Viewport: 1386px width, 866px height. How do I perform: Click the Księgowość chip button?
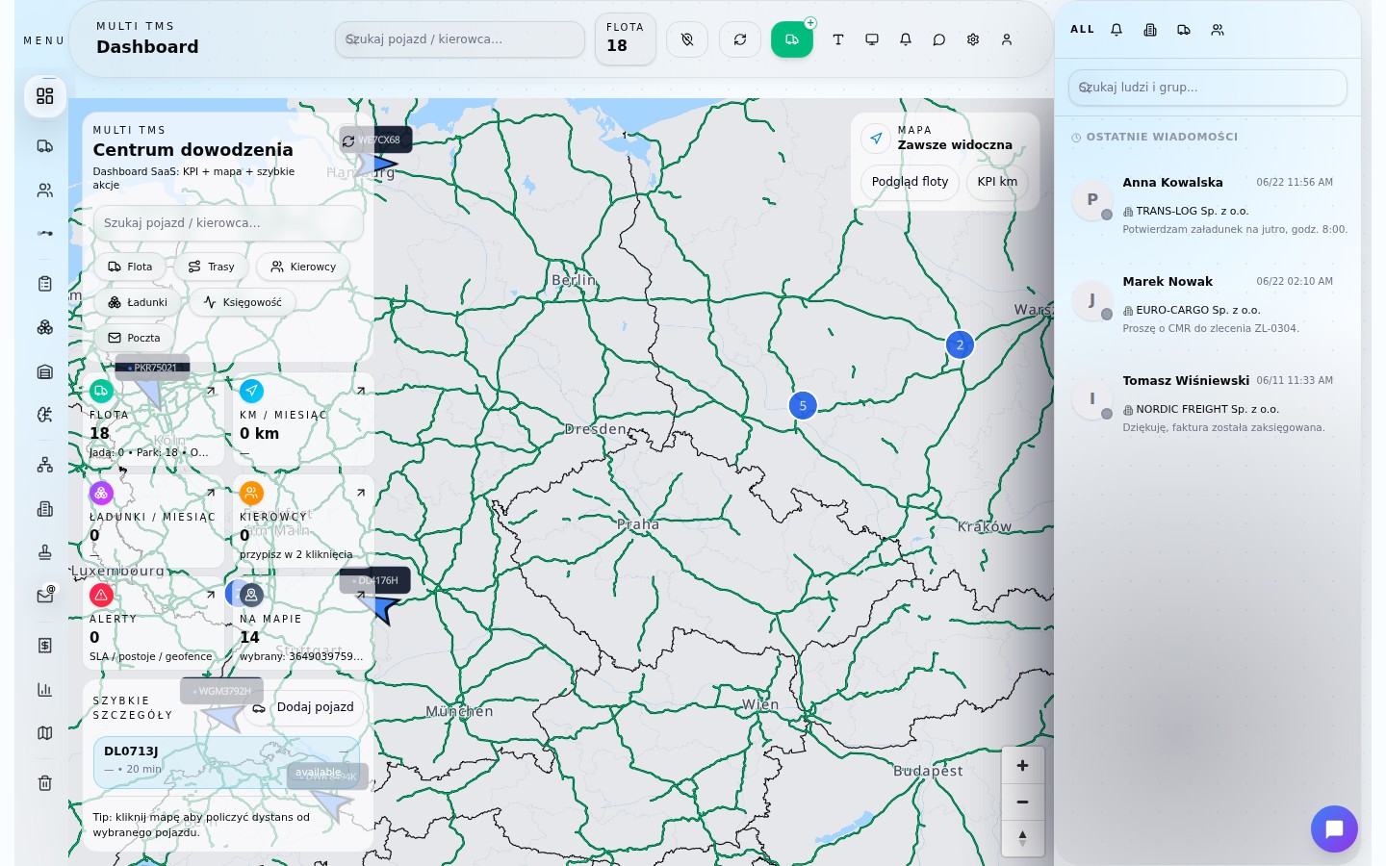click(x=243, y=302)
